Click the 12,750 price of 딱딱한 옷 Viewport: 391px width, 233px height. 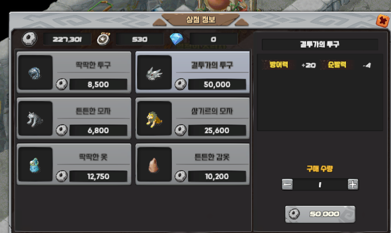point(98,177)
